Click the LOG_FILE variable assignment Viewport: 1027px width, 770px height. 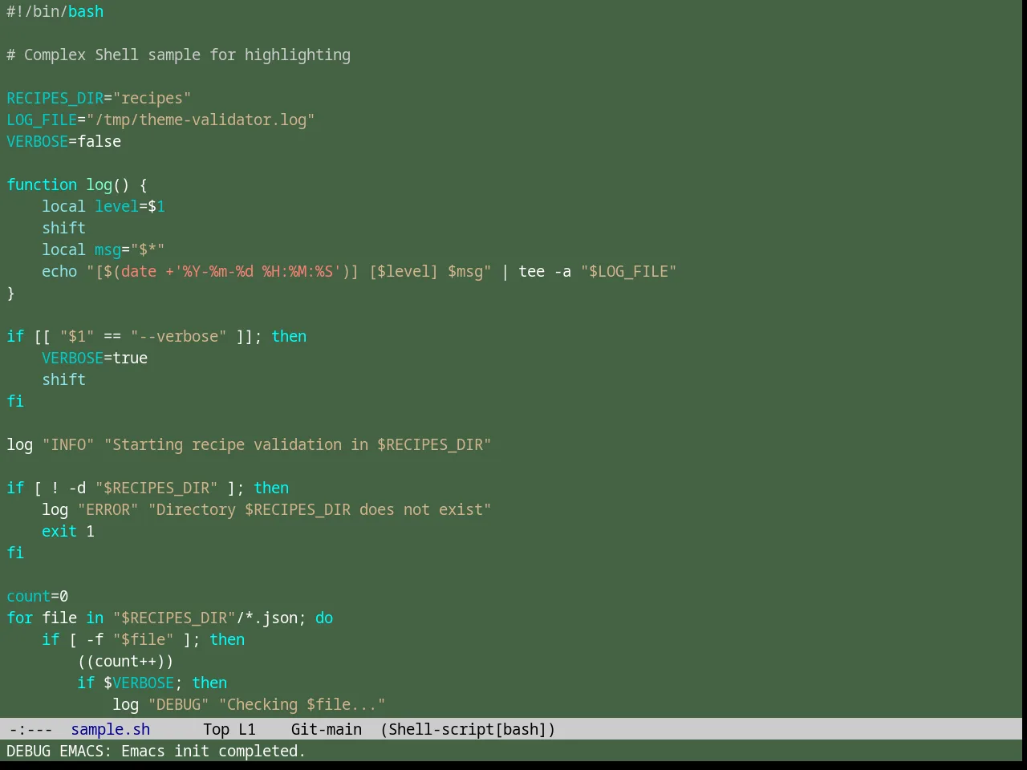coord(160,120)
